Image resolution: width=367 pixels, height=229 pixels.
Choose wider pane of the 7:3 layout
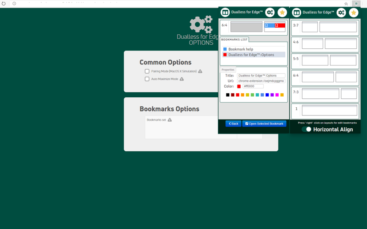tap(320, 93)
